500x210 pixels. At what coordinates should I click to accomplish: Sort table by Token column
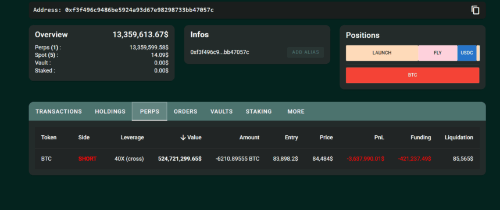(49, 137)
